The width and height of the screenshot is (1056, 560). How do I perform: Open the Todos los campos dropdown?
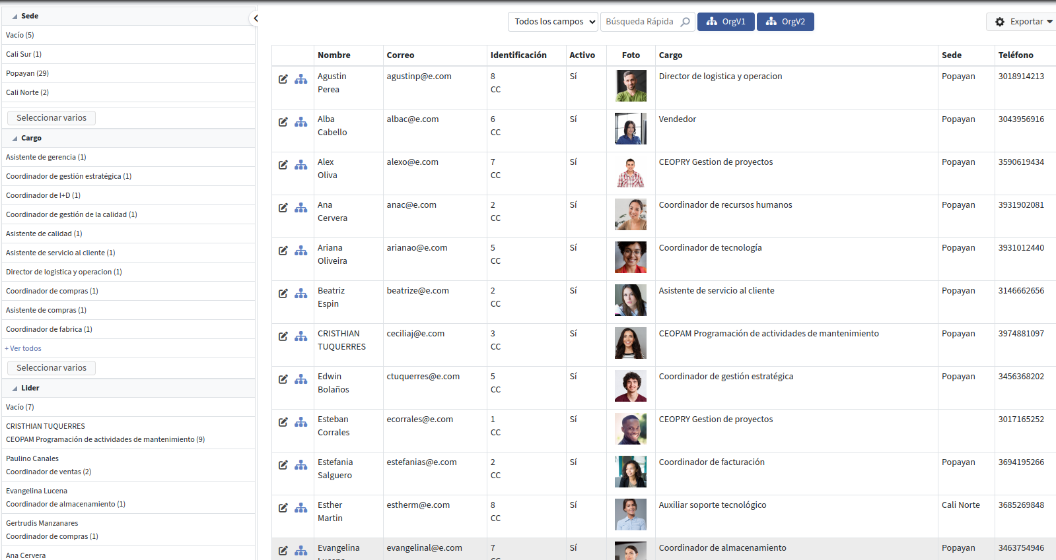(x=553, y=22)
